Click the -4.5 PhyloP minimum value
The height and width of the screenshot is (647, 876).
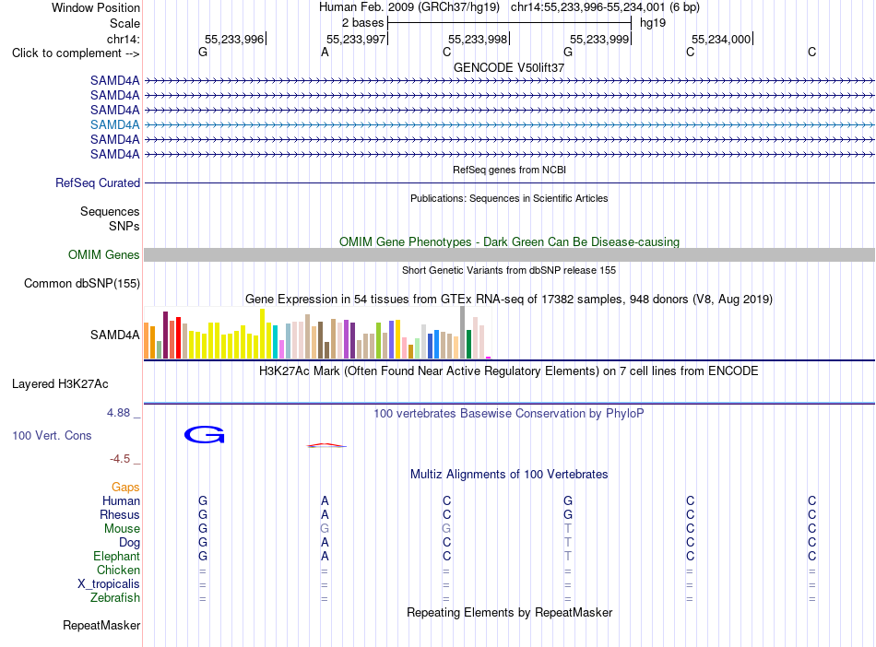120,459
